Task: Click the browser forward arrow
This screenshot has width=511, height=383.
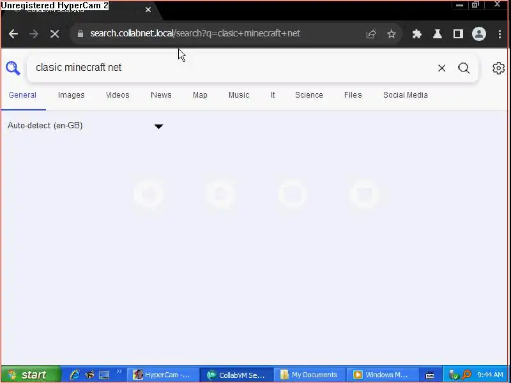Action: click(34, 34)
